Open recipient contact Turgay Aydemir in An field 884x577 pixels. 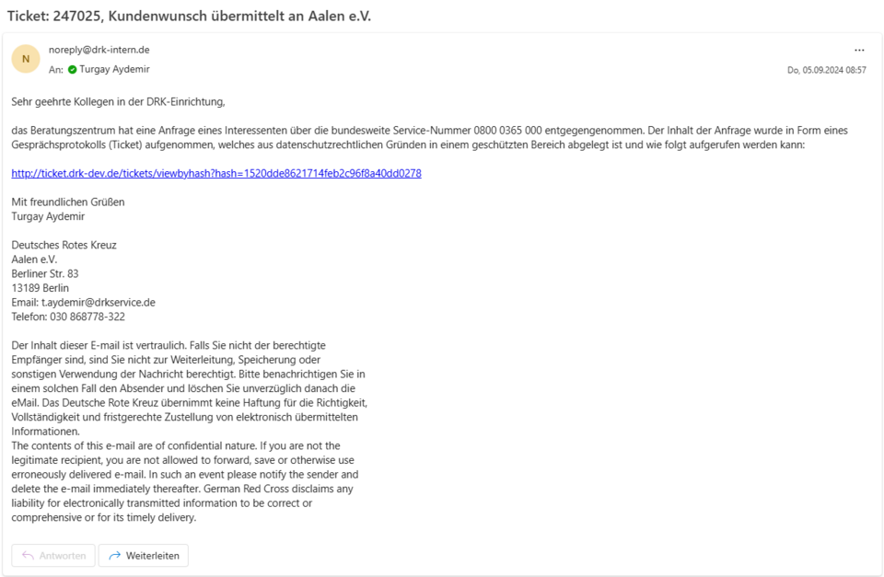click(114, 69)
